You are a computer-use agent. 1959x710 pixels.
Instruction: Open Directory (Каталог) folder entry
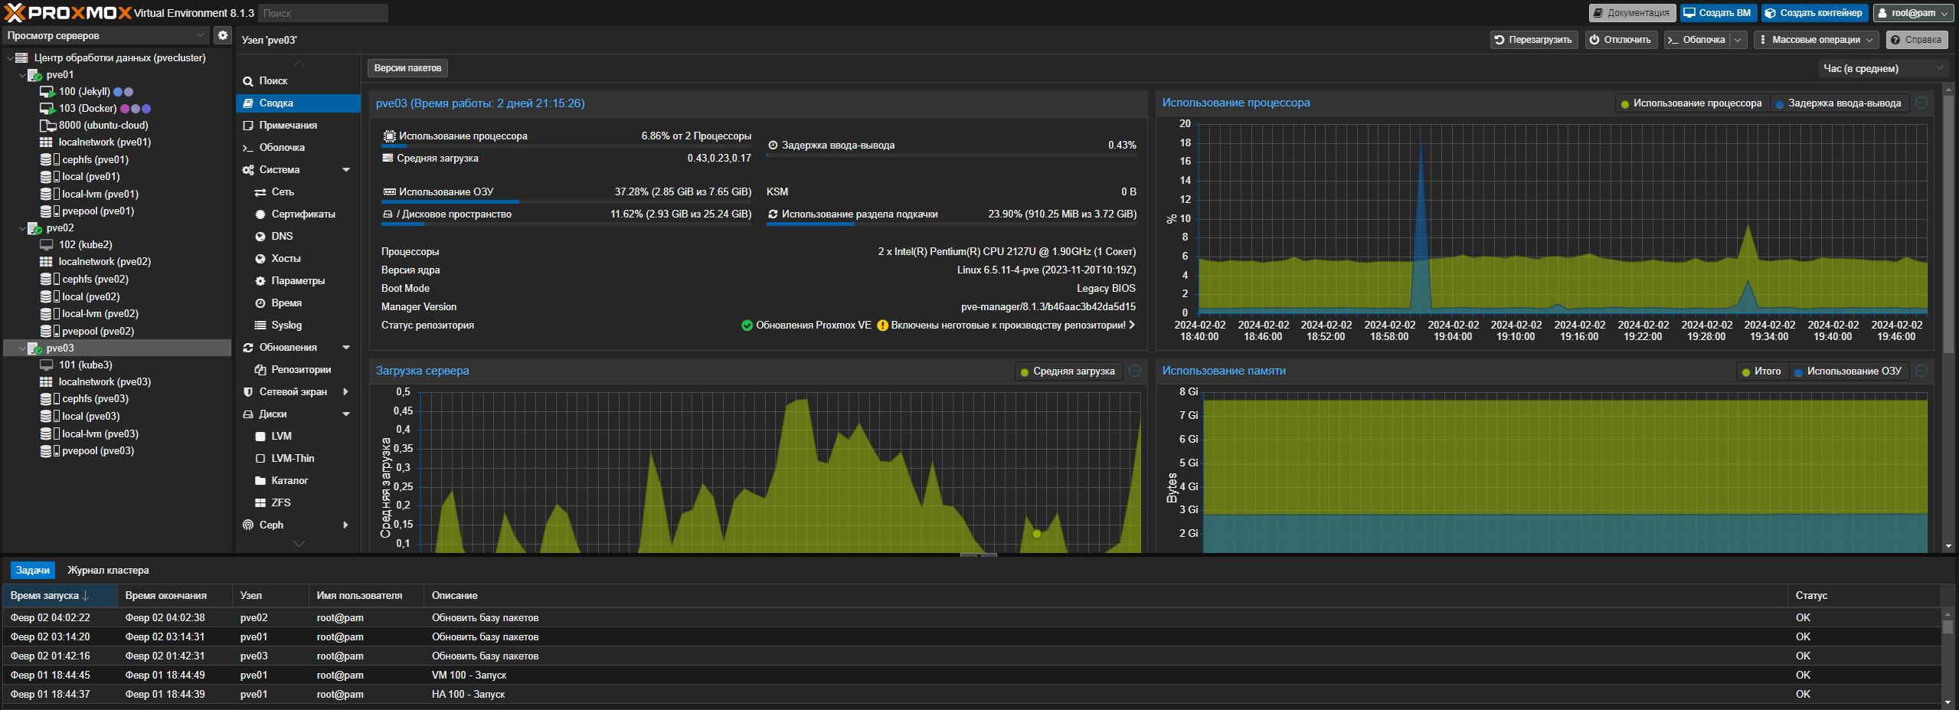[x=298, y=481]
